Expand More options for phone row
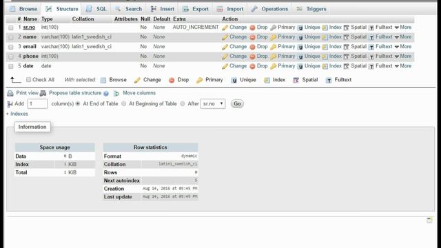Screen dimensions: 441x248 tap(403, 56)
